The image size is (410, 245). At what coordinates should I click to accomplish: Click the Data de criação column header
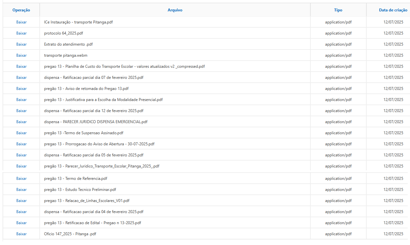point(393,10)
